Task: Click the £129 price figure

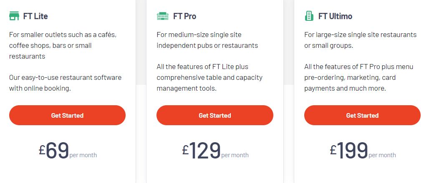Action: [x=202, y=150]
